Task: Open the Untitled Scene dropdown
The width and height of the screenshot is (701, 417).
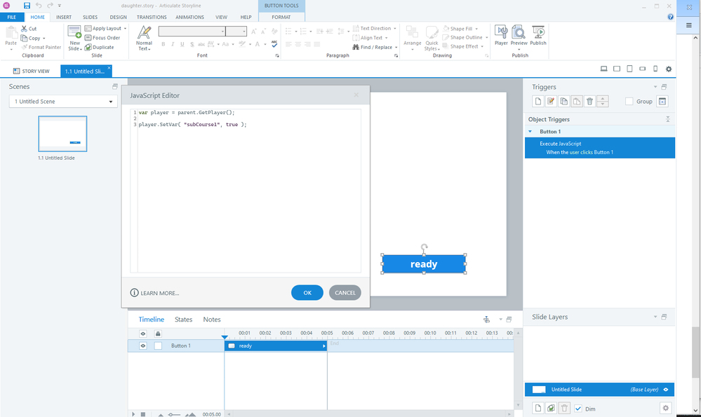Action: point(63,102)
